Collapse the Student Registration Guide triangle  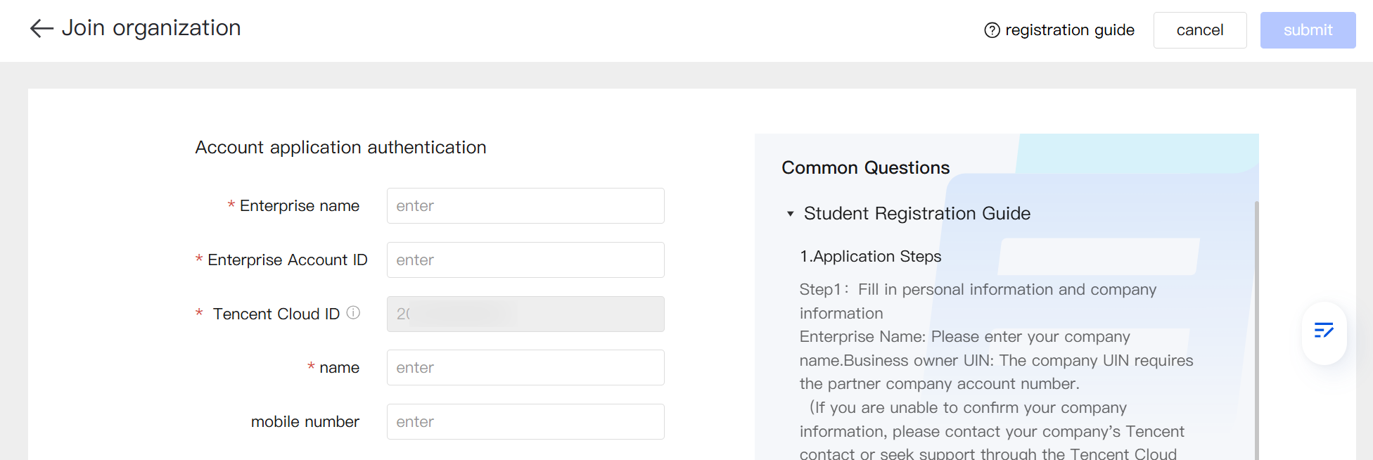coord(790,214)
